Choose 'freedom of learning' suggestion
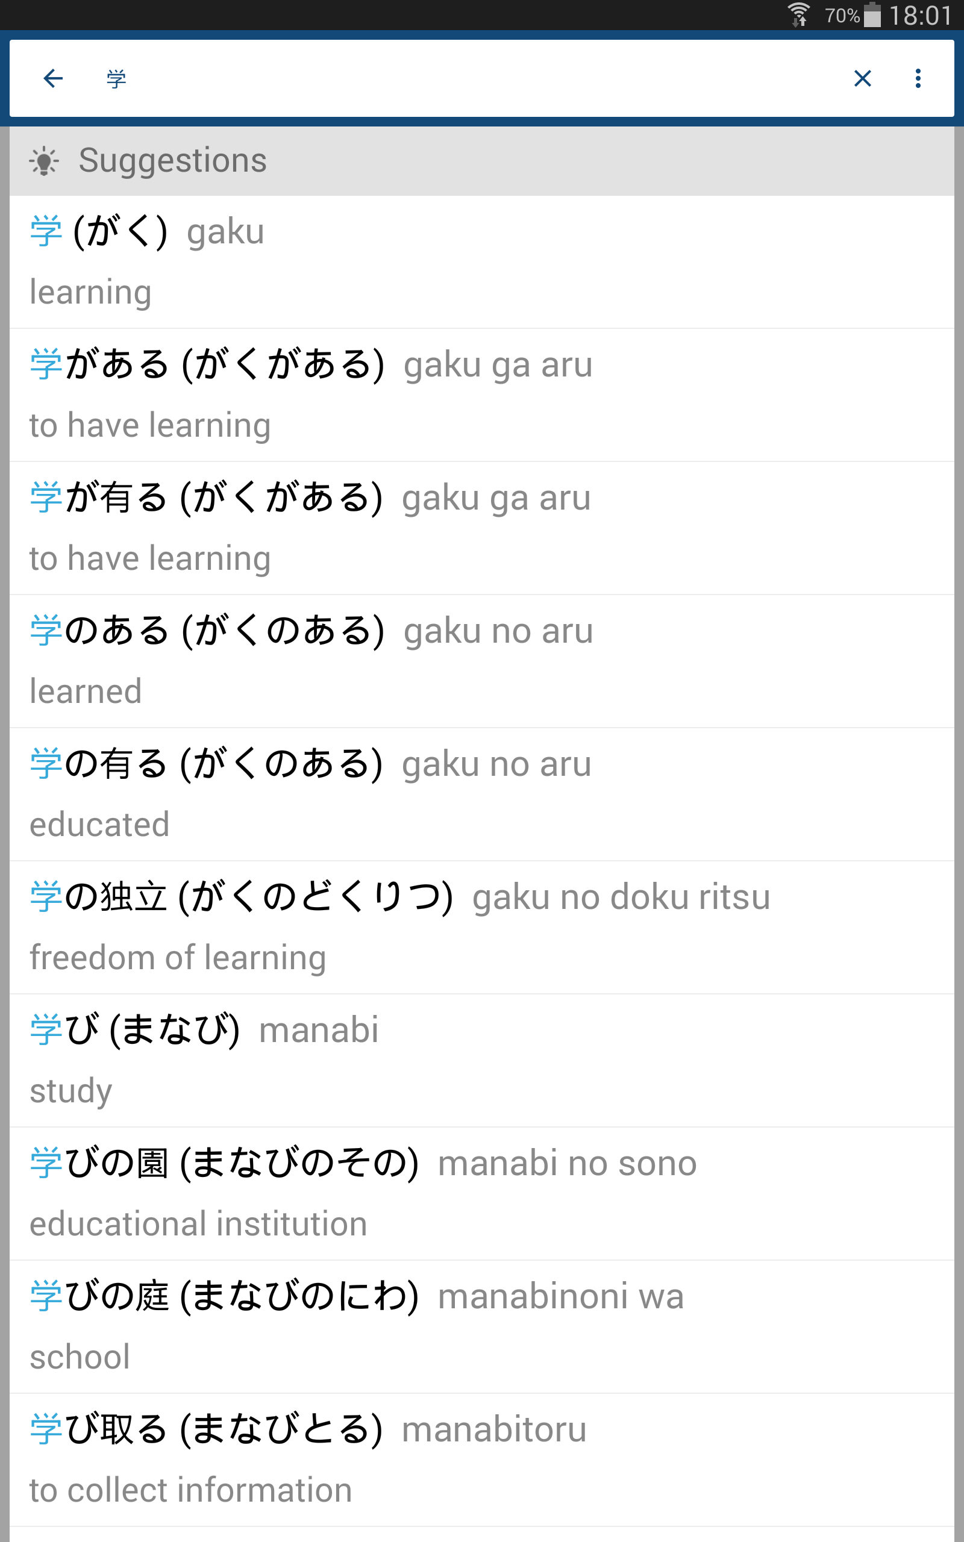The image size is (964, 1542). pyautogui.click(x=481, y=928)
